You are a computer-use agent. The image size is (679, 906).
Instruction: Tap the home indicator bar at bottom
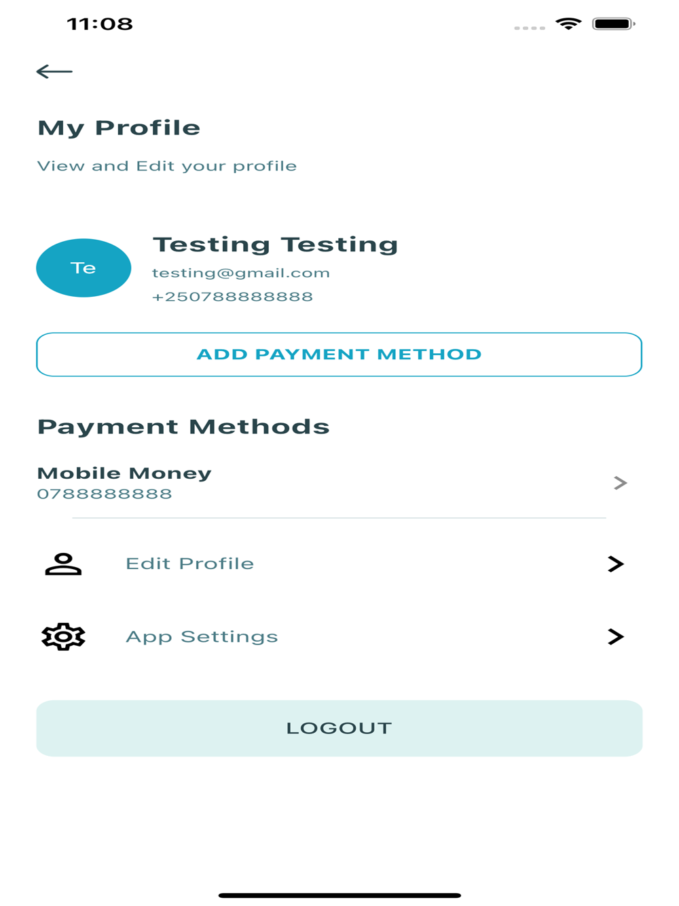[339, 895]
